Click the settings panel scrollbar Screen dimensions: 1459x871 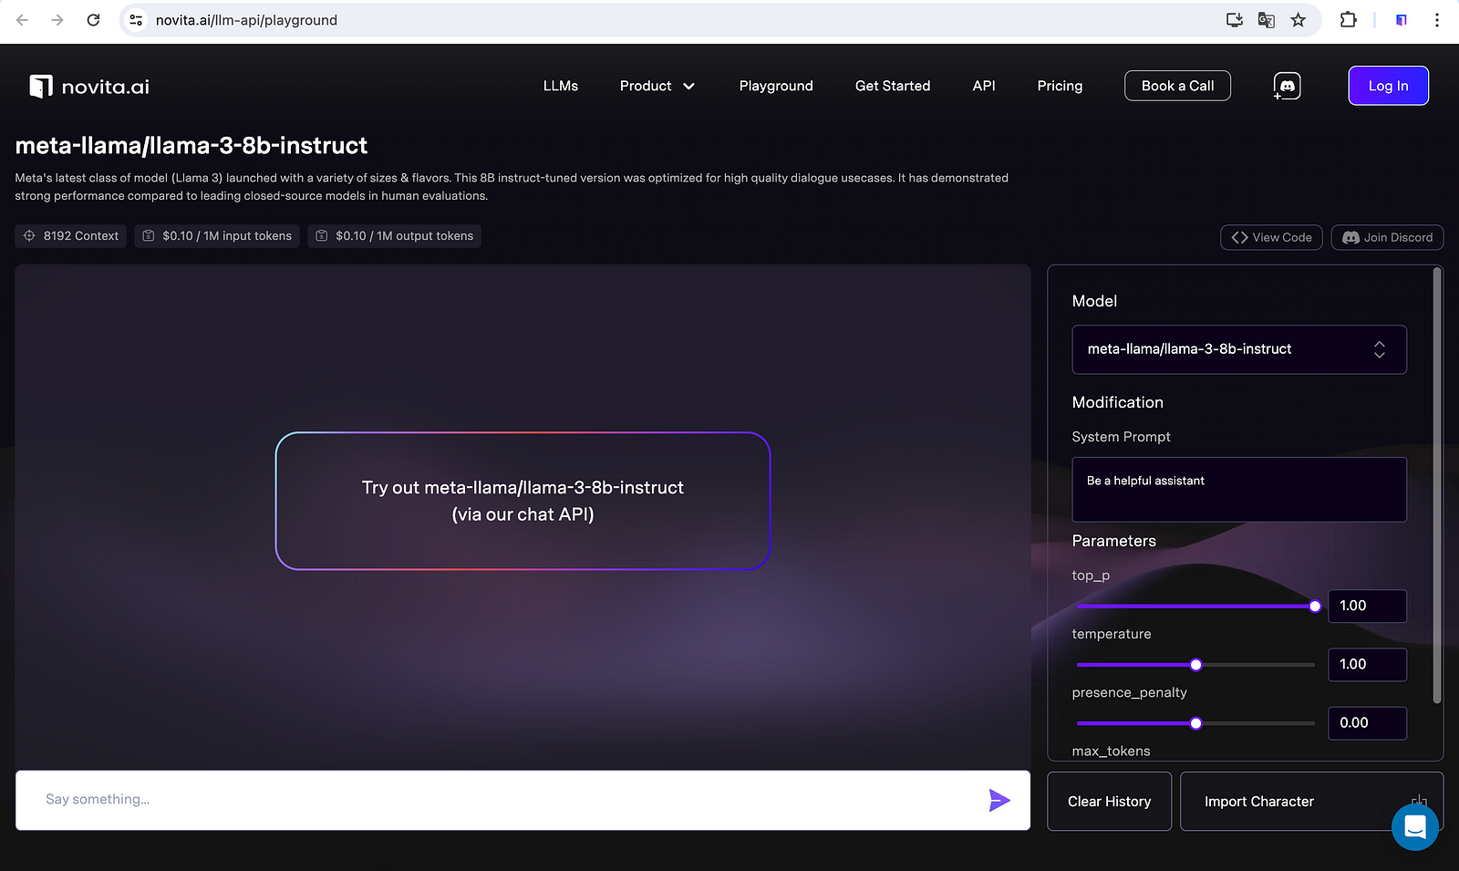(x=1437, y=485)
